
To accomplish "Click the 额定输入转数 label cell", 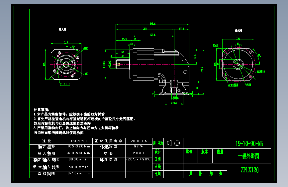I will [x=47, y=161].
